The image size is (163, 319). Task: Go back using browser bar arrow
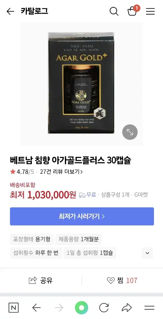(x=36, y=308)
